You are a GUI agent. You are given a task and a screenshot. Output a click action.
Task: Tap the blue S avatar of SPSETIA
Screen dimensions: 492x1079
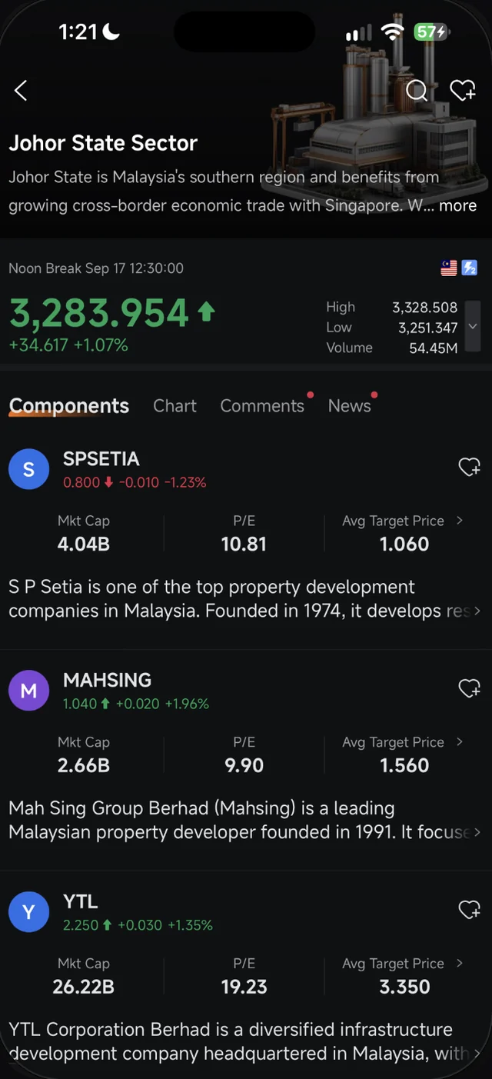pos(28,469)
